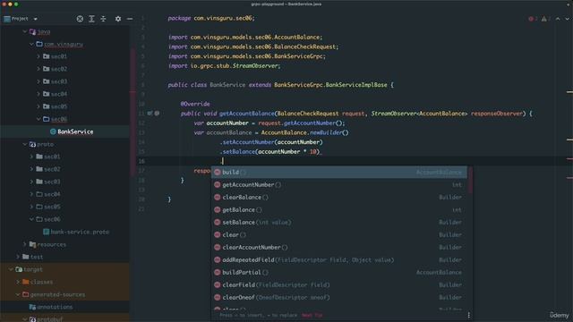Image resolution: width=573 pixels, height=322 pixels.
Task: Choose clearField completion suggestion
Action: point(338,284)
